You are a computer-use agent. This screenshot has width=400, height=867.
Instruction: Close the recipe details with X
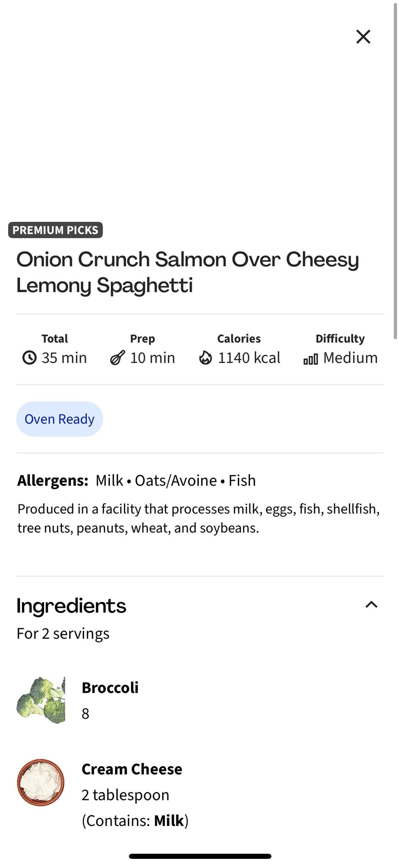tap(363, 37)
